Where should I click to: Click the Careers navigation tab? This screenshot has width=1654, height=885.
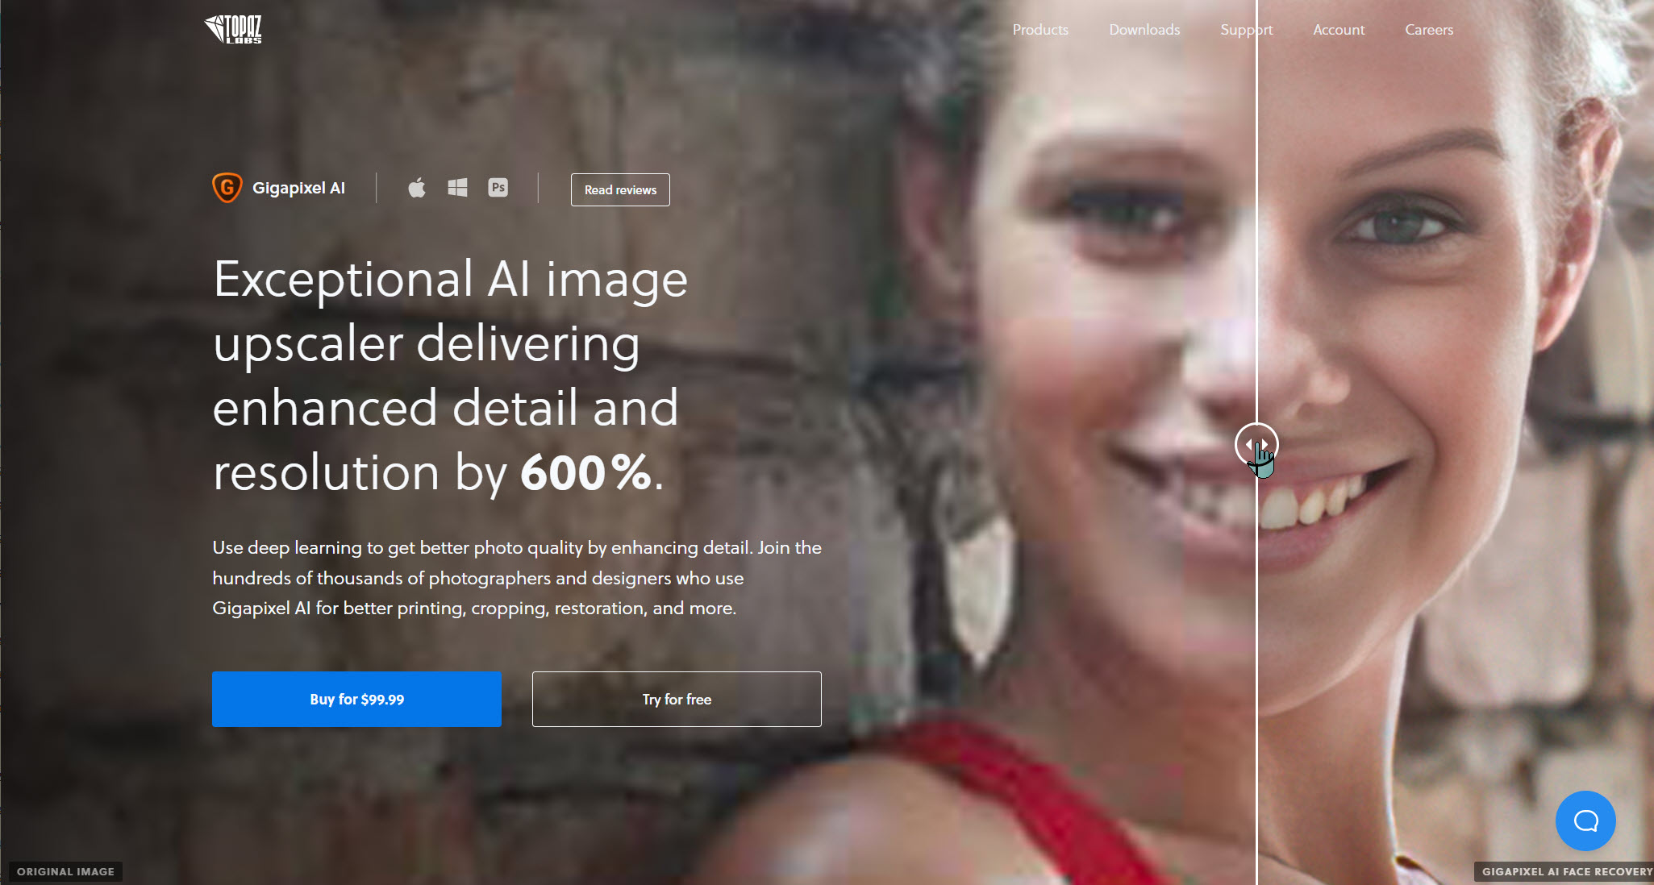(1429, 28)
